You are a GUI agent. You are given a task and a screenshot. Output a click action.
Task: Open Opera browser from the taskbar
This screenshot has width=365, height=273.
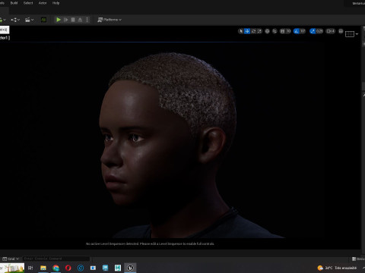coord(68,268)
